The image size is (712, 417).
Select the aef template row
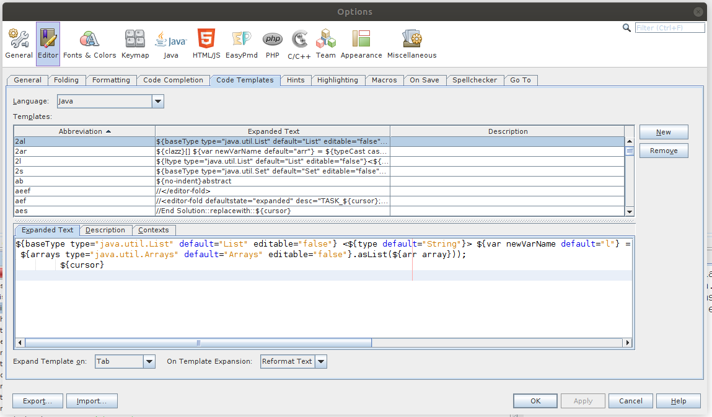[x=319, y=201]
